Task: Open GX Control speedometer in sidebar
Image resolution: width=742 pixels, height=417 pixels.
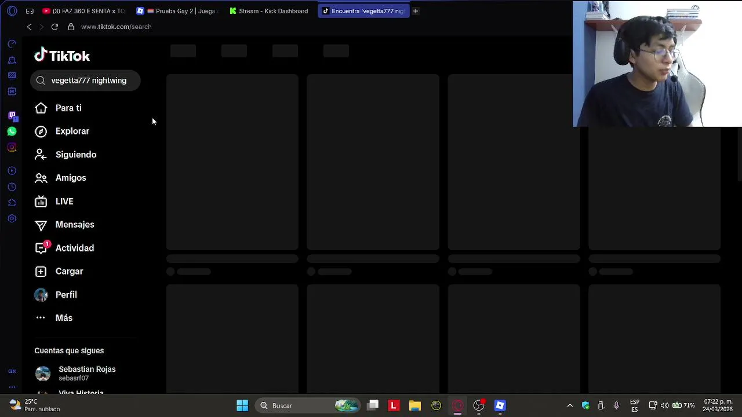Action: point(12,44)
